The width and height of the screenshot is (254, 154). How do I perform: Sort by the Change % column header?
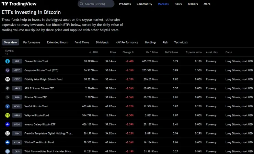pos(128,52)
